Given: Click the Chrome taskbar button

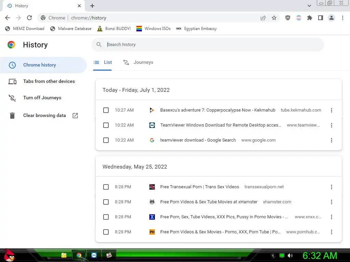Looking at the screenshot, I should coord(79,255).
